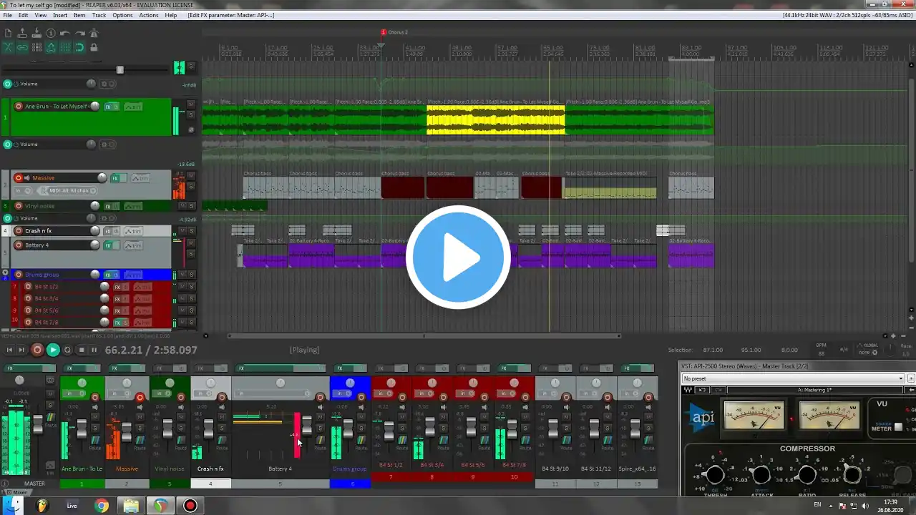Click the Record button in the transport

coord(37,350)
